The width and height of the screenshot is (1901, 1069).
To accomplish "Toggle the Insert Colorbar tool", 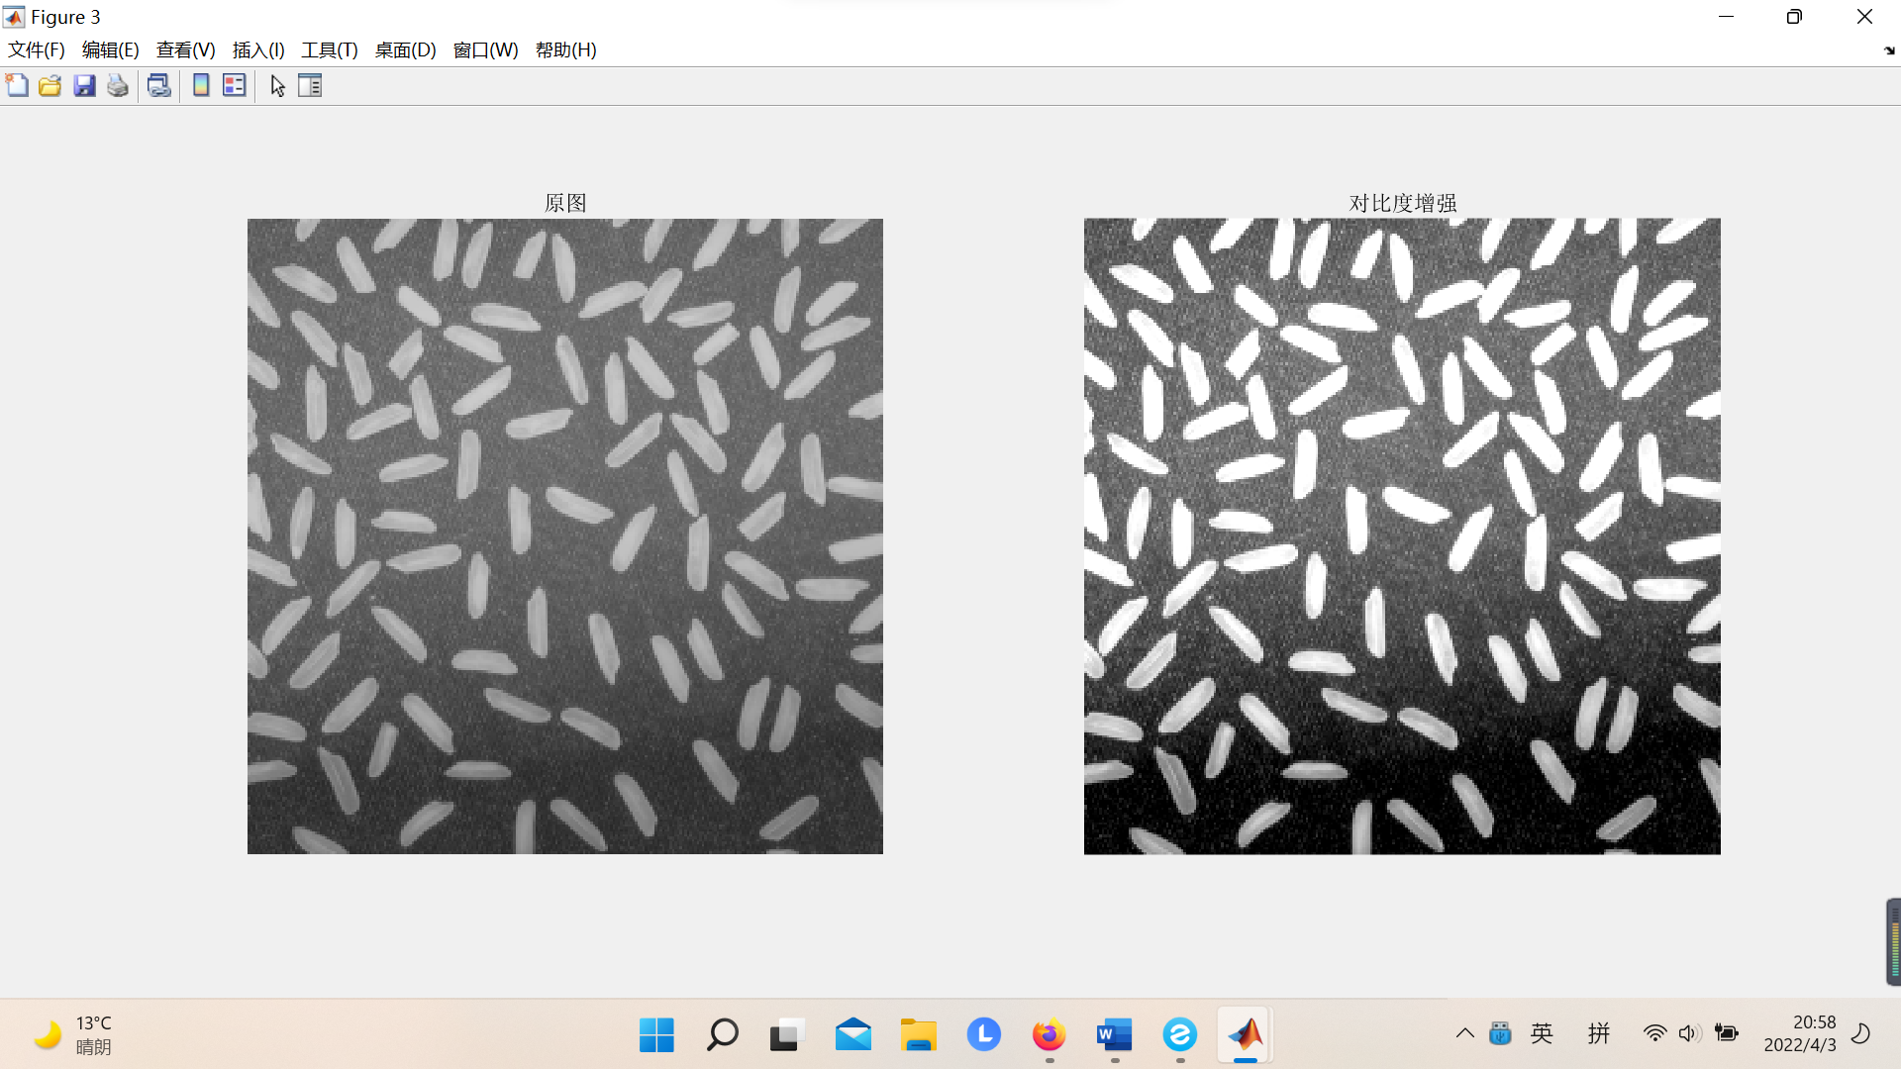I will (x=201, y=86).
